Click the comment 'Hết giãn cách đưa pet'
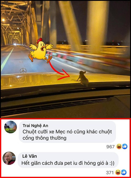Viewport: 131px width, 178px height. [68, 163]
